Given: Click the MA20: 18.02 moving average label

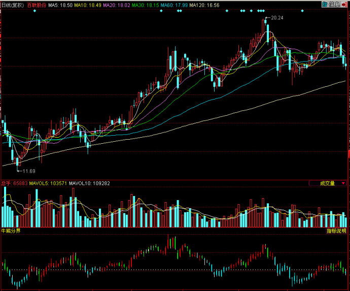Looking at the screenshot, I should [116, 5].
